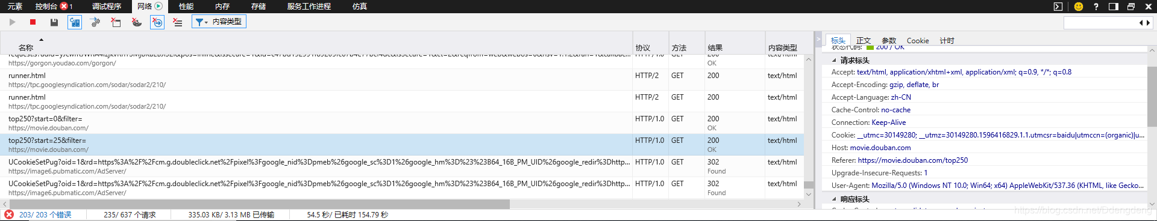Click the yellow smiley feedback icon
The height and width of the screenshot is (221, 1157).
(x=1079, y=7)
